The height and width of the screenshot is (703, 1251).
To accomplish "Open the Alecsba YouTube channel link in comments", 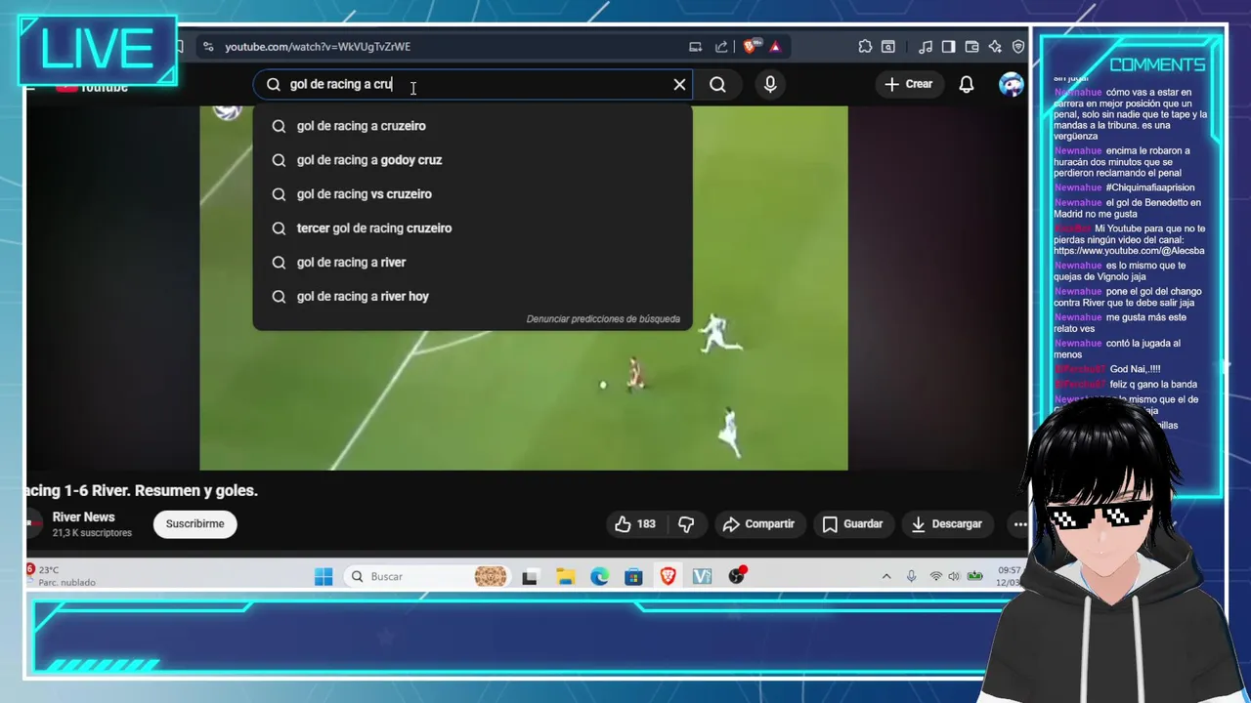I will pos(1129,251).
